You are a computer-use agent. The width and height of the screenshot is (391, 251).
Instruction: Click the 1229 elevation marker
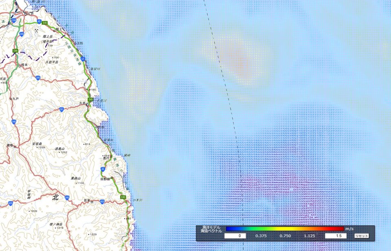(x=93, y=234)
